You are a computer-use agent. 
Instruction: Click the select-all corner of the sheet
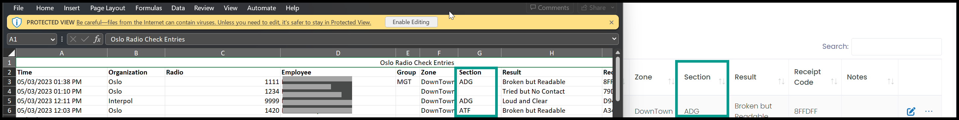coord(11,53)
